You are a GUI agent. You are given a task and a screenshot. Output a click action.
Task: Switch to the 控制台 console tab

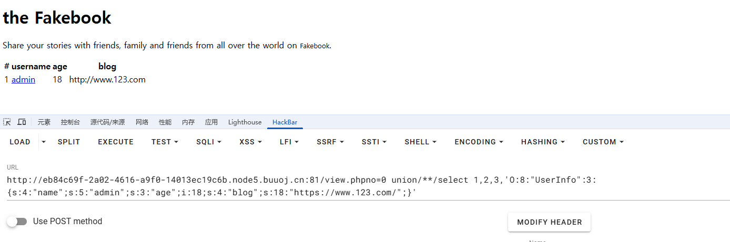coord(70,122)
